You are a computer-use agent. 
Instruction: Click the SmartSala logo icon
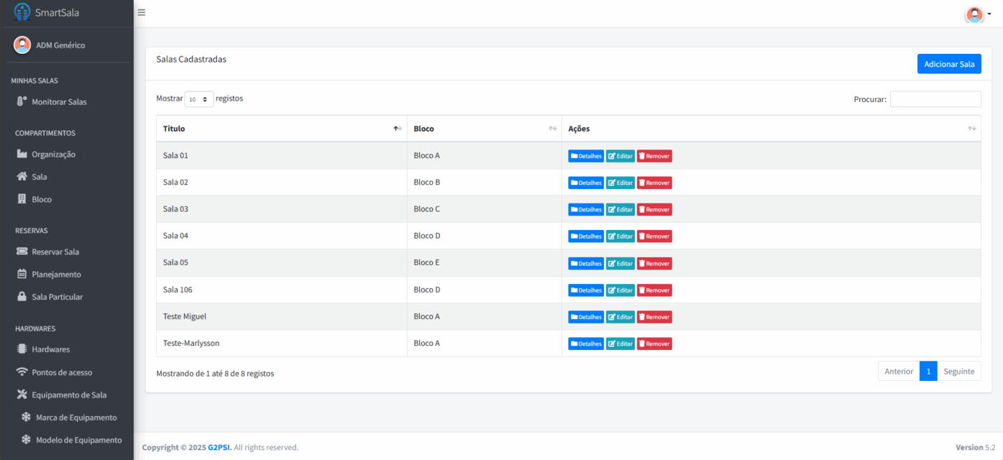22,12
